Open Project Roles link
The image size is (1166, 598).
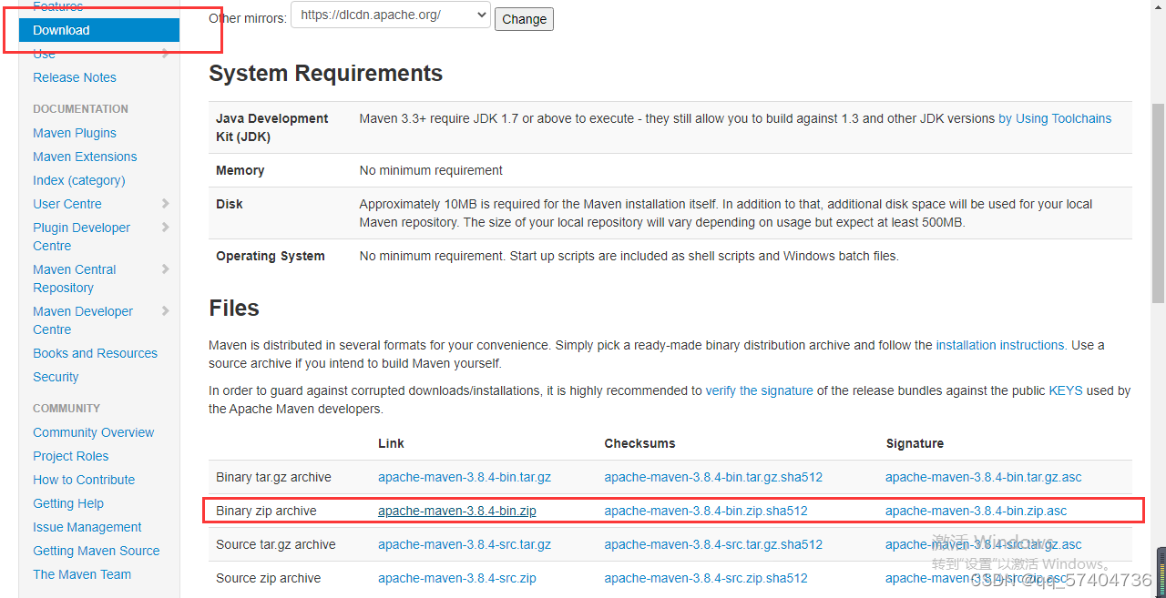pos(71,456)
